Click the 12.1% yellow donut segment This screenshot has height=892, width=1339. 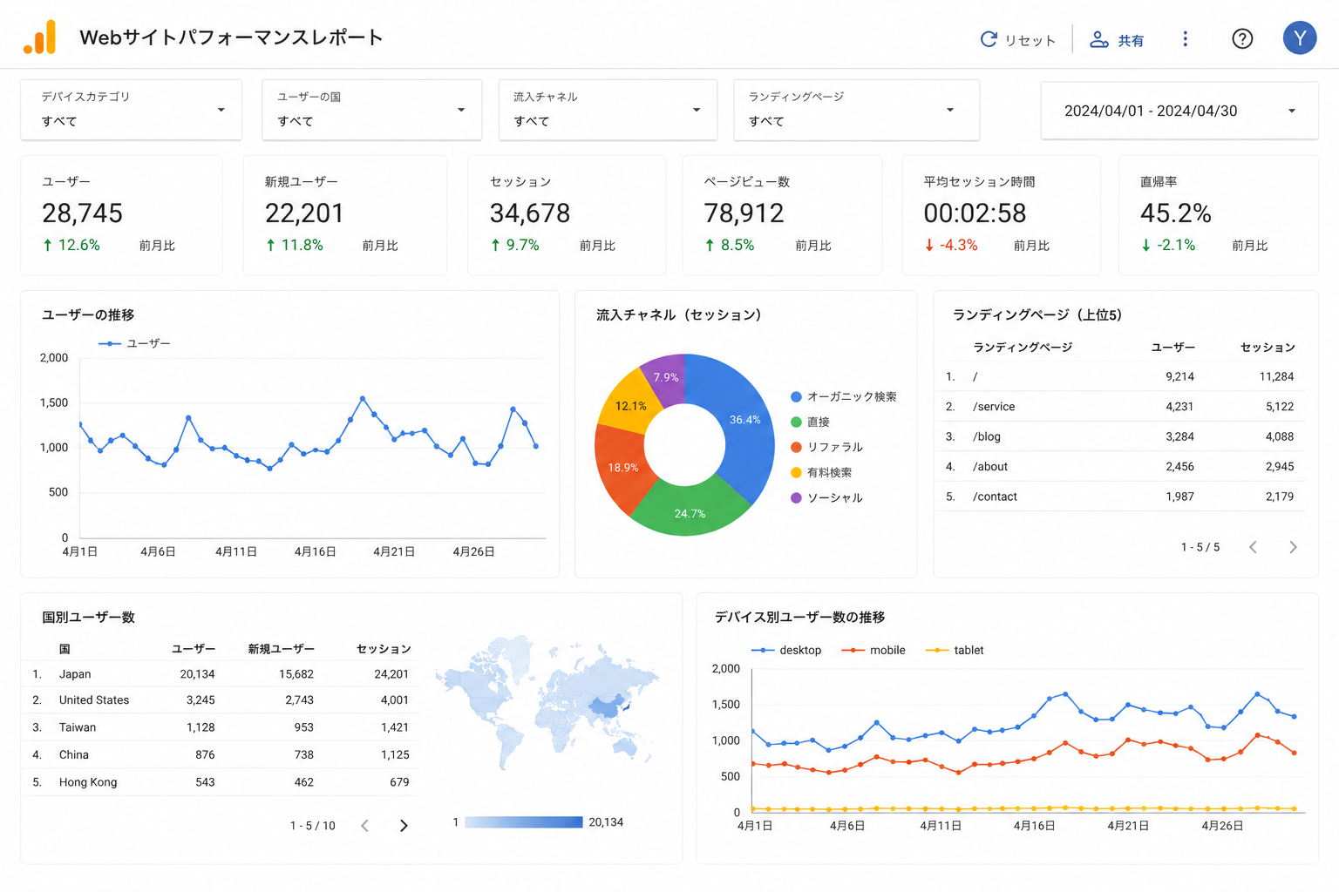click(x=629, y=404)
